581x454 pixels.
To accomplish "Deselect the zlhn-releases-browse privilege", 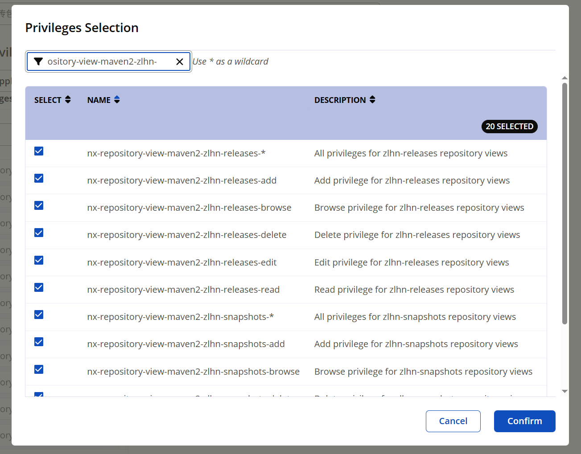I will tap(39, 206).
